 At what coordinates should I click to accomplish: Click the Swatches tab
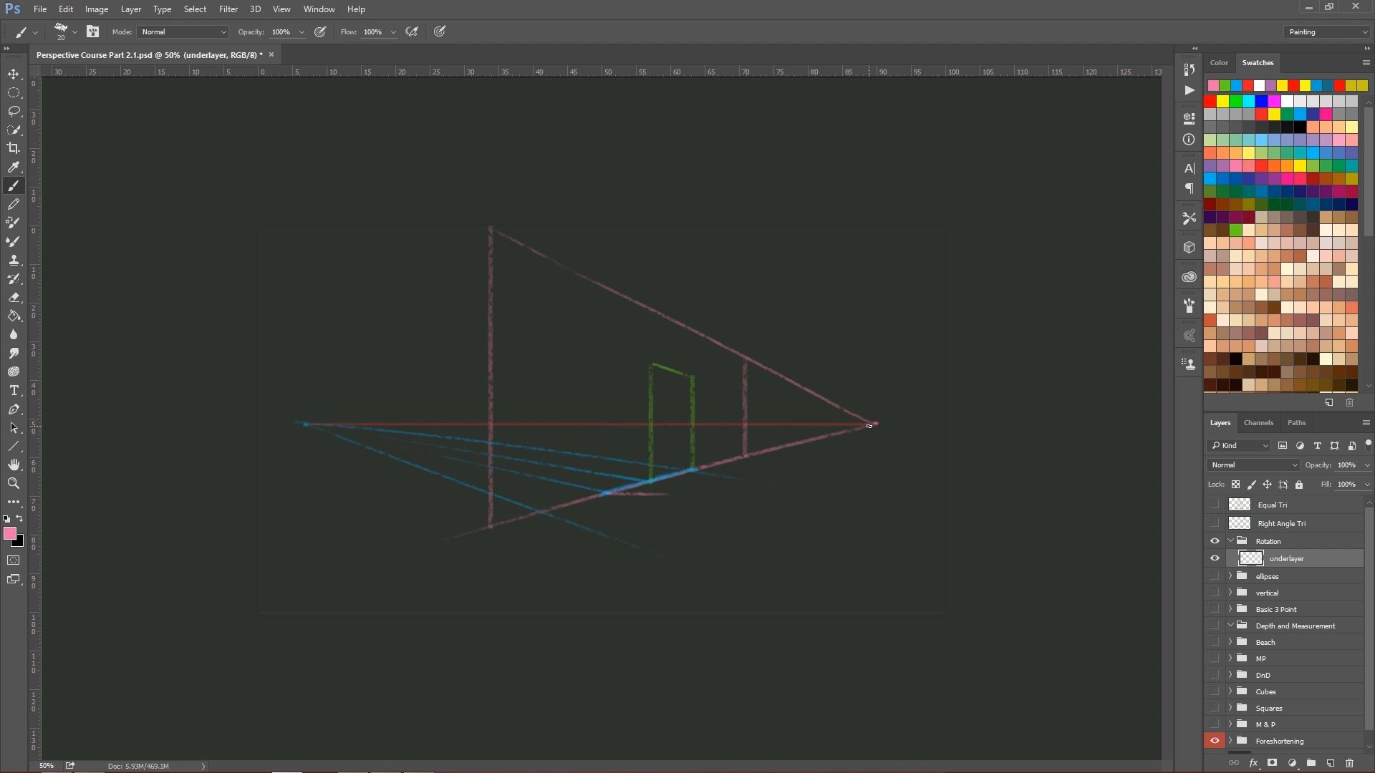click(x=1257, y=62)
